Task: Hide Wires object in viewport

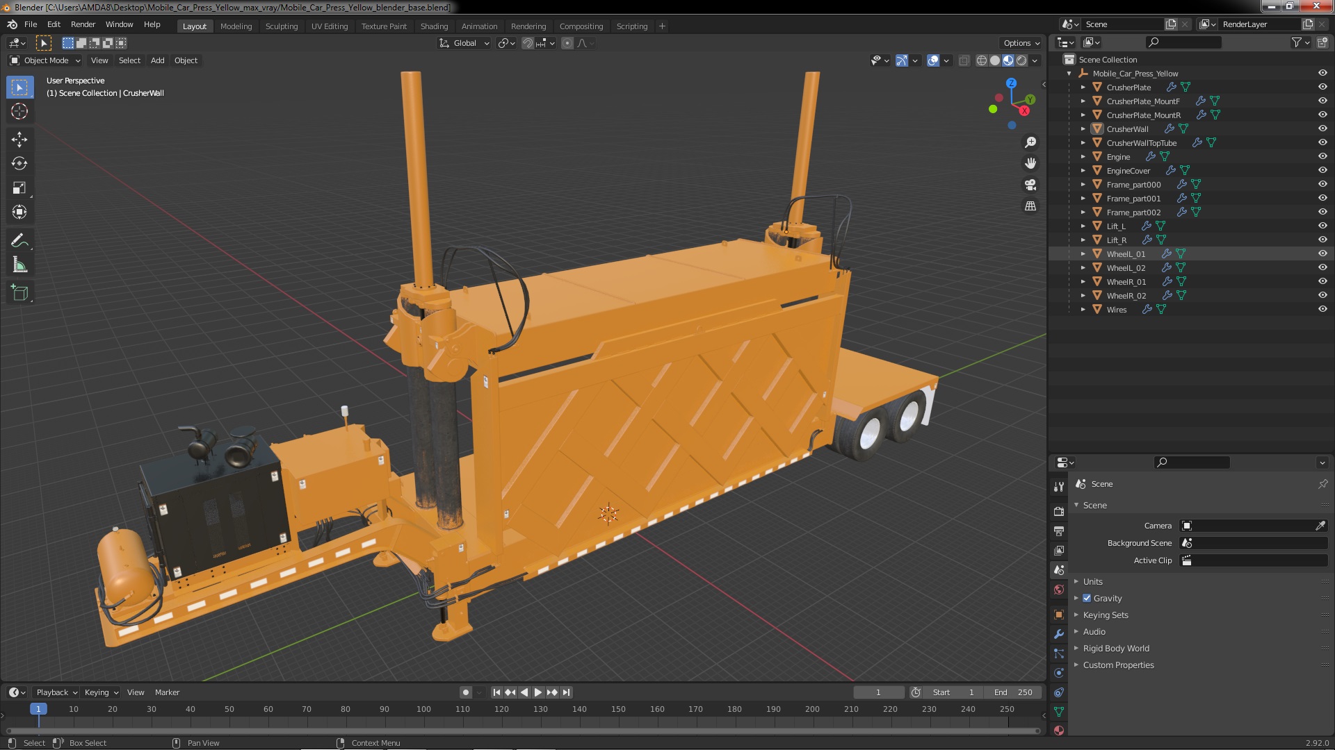Action: 1322,309
